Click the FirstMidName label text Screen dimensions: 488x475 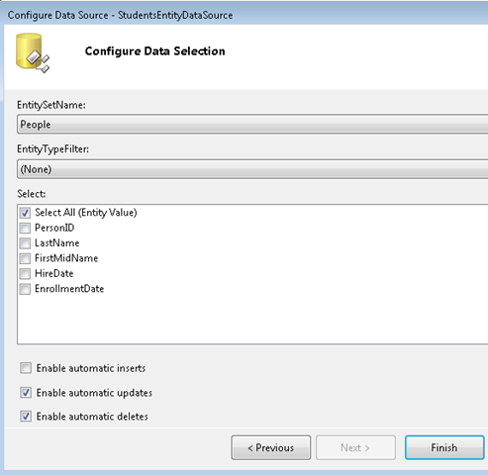pyautogui.click(x=66, y=258)
